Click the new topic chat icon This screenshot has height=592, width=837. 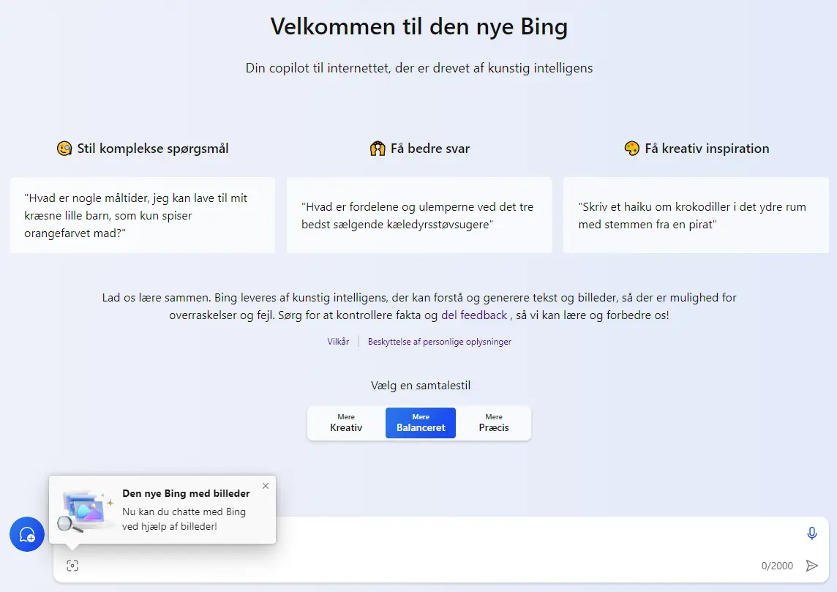[x=26, y=533]
